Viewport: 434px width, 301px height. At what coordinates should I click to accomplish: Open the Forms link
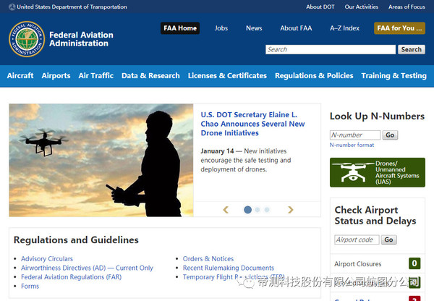tap(30, 286)
